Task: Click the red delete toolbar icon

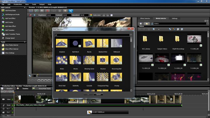Action: coord(48,11)
